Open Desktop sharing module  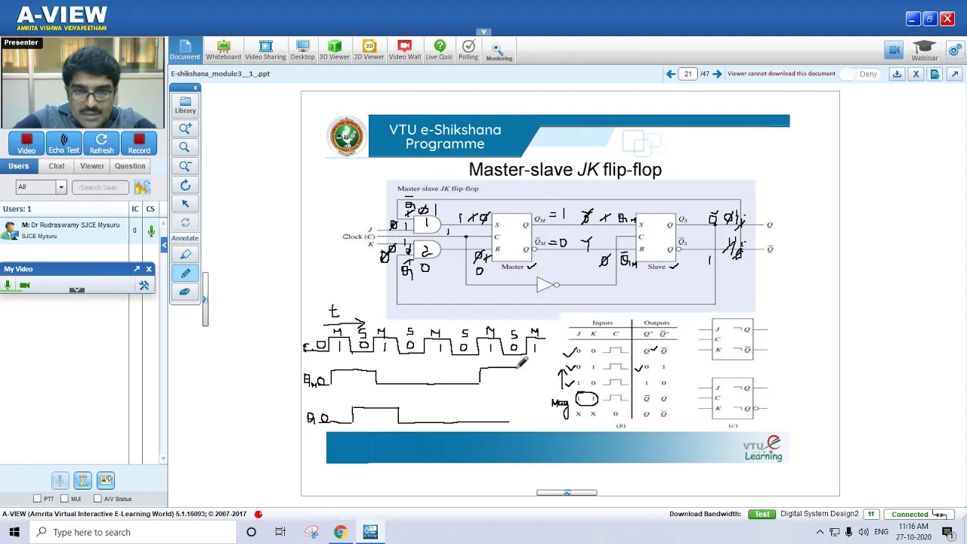[302, 51]
